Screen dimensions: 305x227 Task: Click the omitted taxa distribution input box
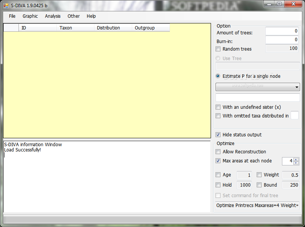[x=294, y=115]
